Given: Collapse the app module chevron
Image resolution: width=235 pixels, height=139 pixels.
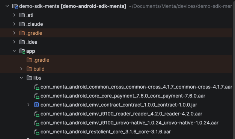Looking at the screenshot, I should 14,51.
